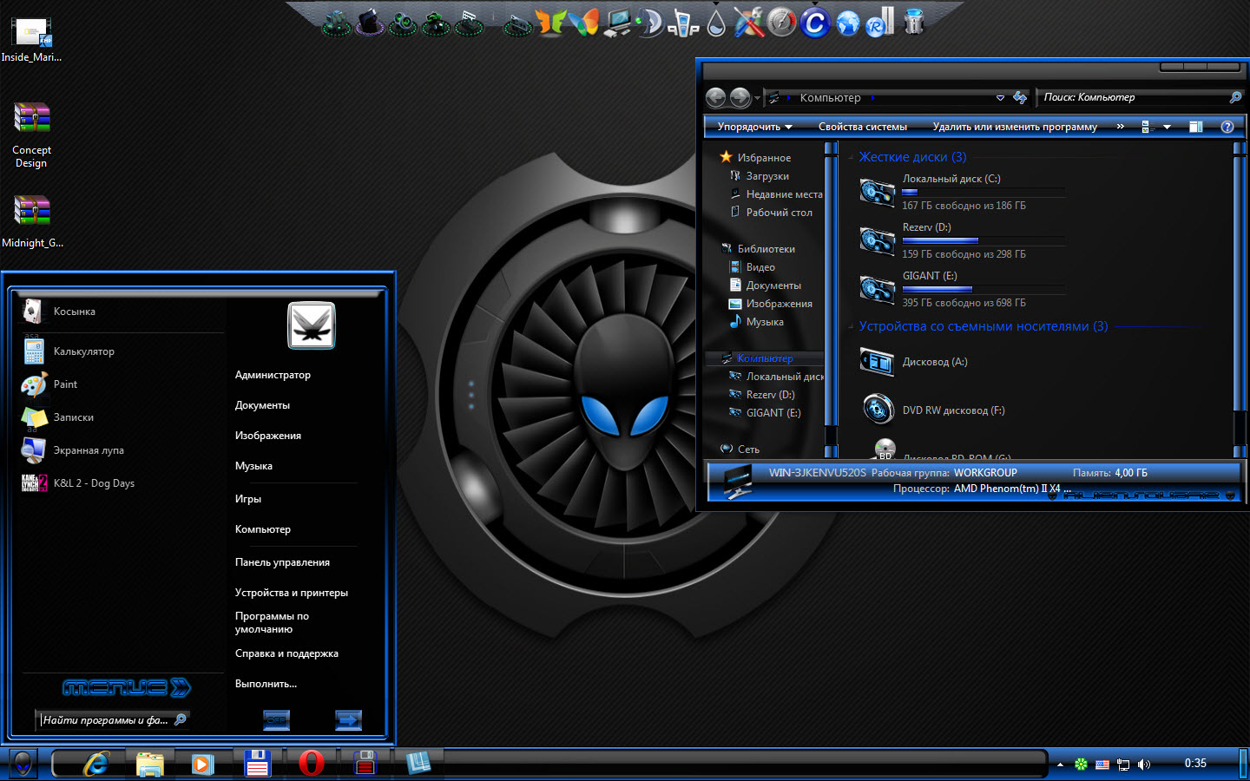This screenshot has width=1250, height=781.
Task: Click Удалить или изменить программу
Action: coord(1015,127)
